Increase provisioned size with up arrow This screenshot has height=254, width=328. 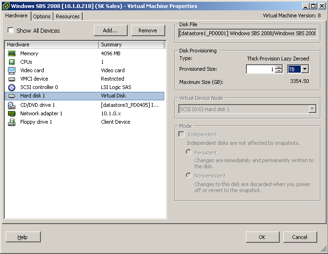click(x=279, y=67)
